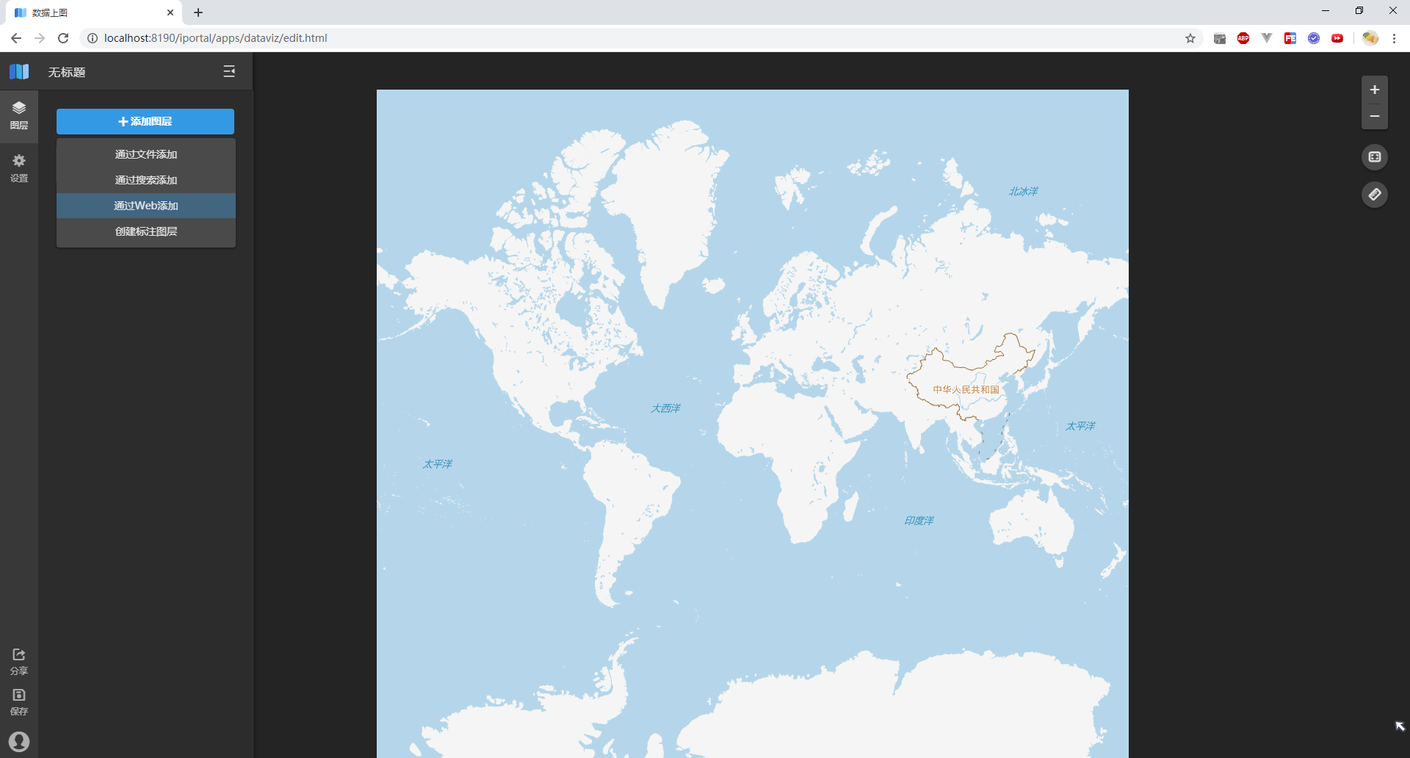Click the bookmark star in the address bar
The height and width of the screenshot is (758, 1410).
click(1190, 37)
